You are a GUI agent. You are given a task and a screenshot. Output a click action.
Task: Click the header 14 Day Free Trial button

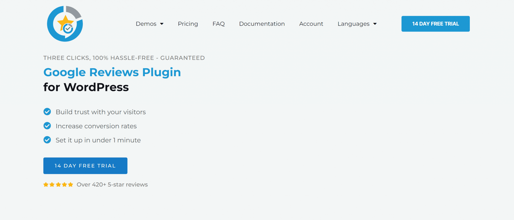click(435, 24)
